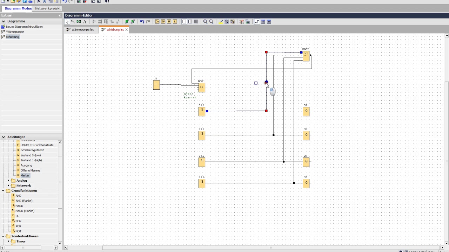The width and height of the screenshot is (449, 252).
Task: Collapse the Extras side panel
Action: (60, 15)
